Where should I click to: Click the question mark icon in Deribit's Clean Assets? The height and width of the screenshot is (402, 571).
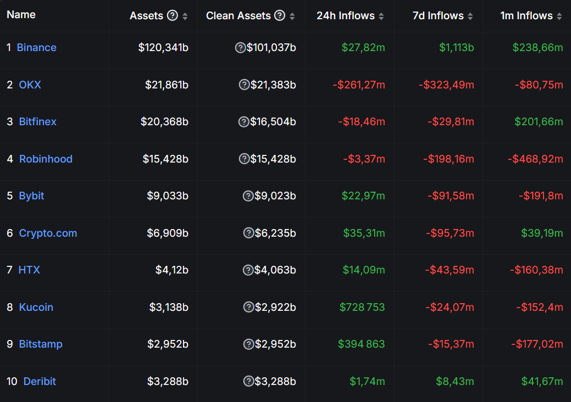point(248,381)
